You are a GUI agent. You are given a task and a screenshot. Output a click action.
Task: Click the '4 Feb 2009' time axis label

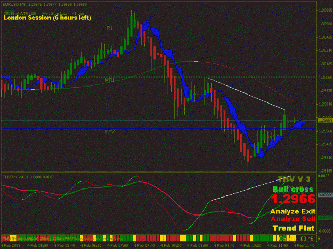click(x=11, y=246)
